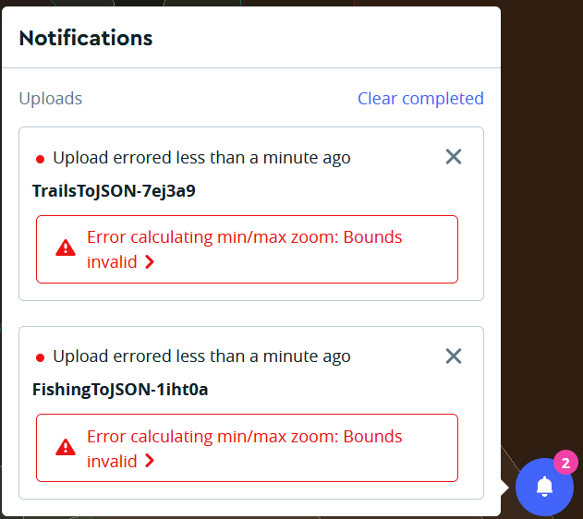This screenshot has height=519, width=583.
Task: Expand the FishingToJSON error details chevron
Action: [150, 462]
